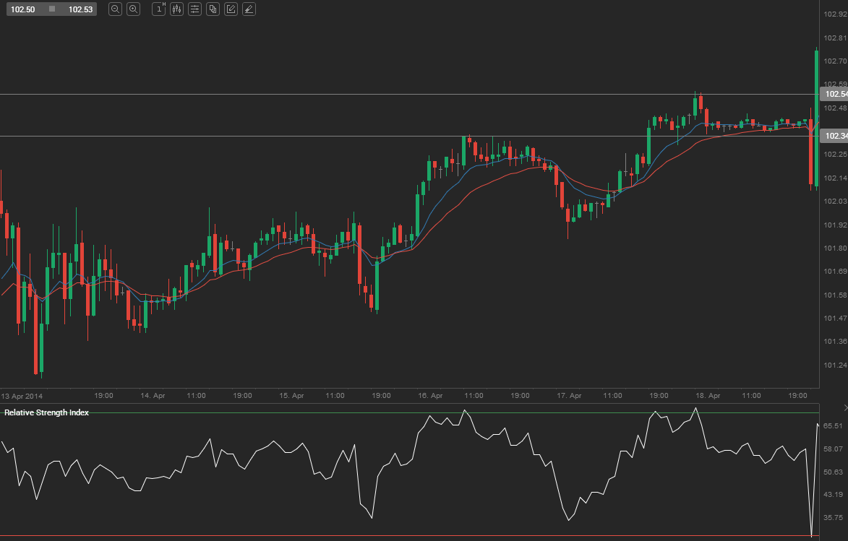Click the Relative Strength Index label
Screen dimensions: 848x541
click(x=46, y=412)
